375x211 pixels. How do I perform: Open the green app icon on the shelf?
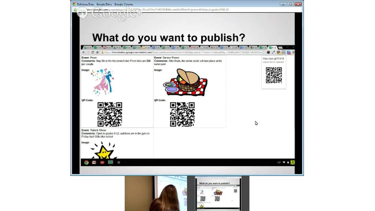110,162
